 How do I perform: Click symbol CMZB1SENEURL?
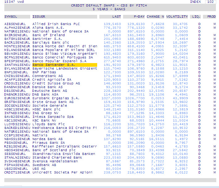coord(17,76)
